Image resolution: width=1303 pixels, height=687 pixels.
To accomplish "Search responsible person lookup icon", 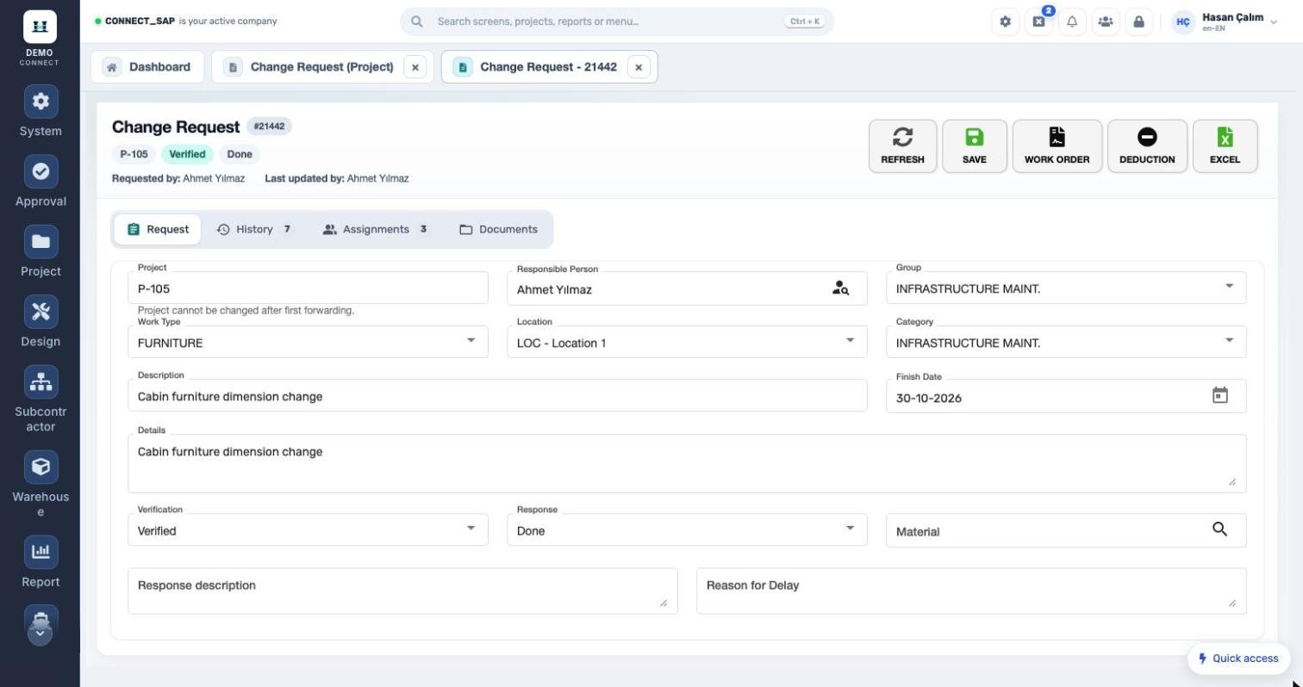I will tap(840, 288).
